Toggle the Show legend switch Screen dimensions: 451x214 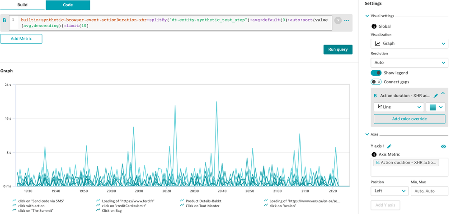[376, 73]
